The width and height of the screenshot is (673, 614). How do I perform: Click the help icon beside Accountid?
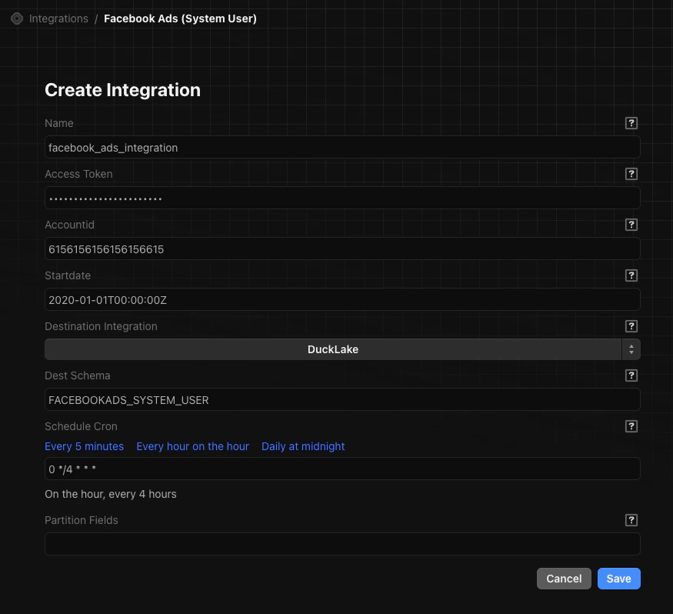coord(631,225)
